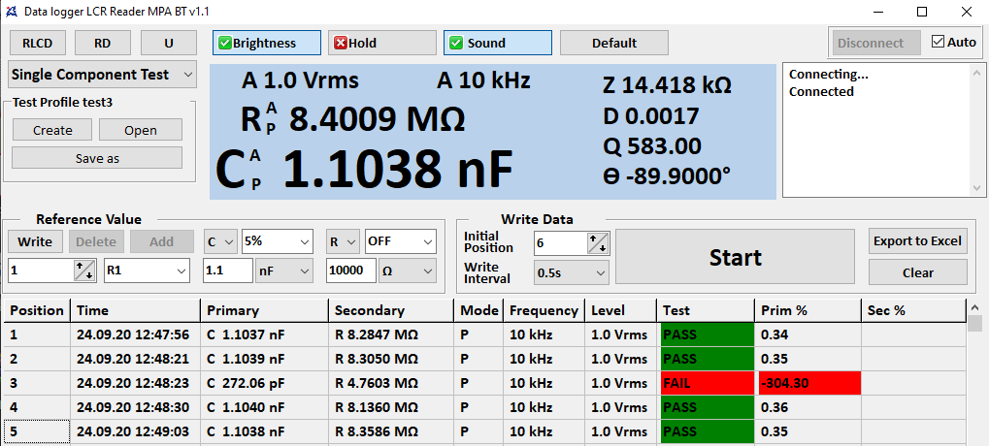Toggle the Brightness option

(267, 43)
